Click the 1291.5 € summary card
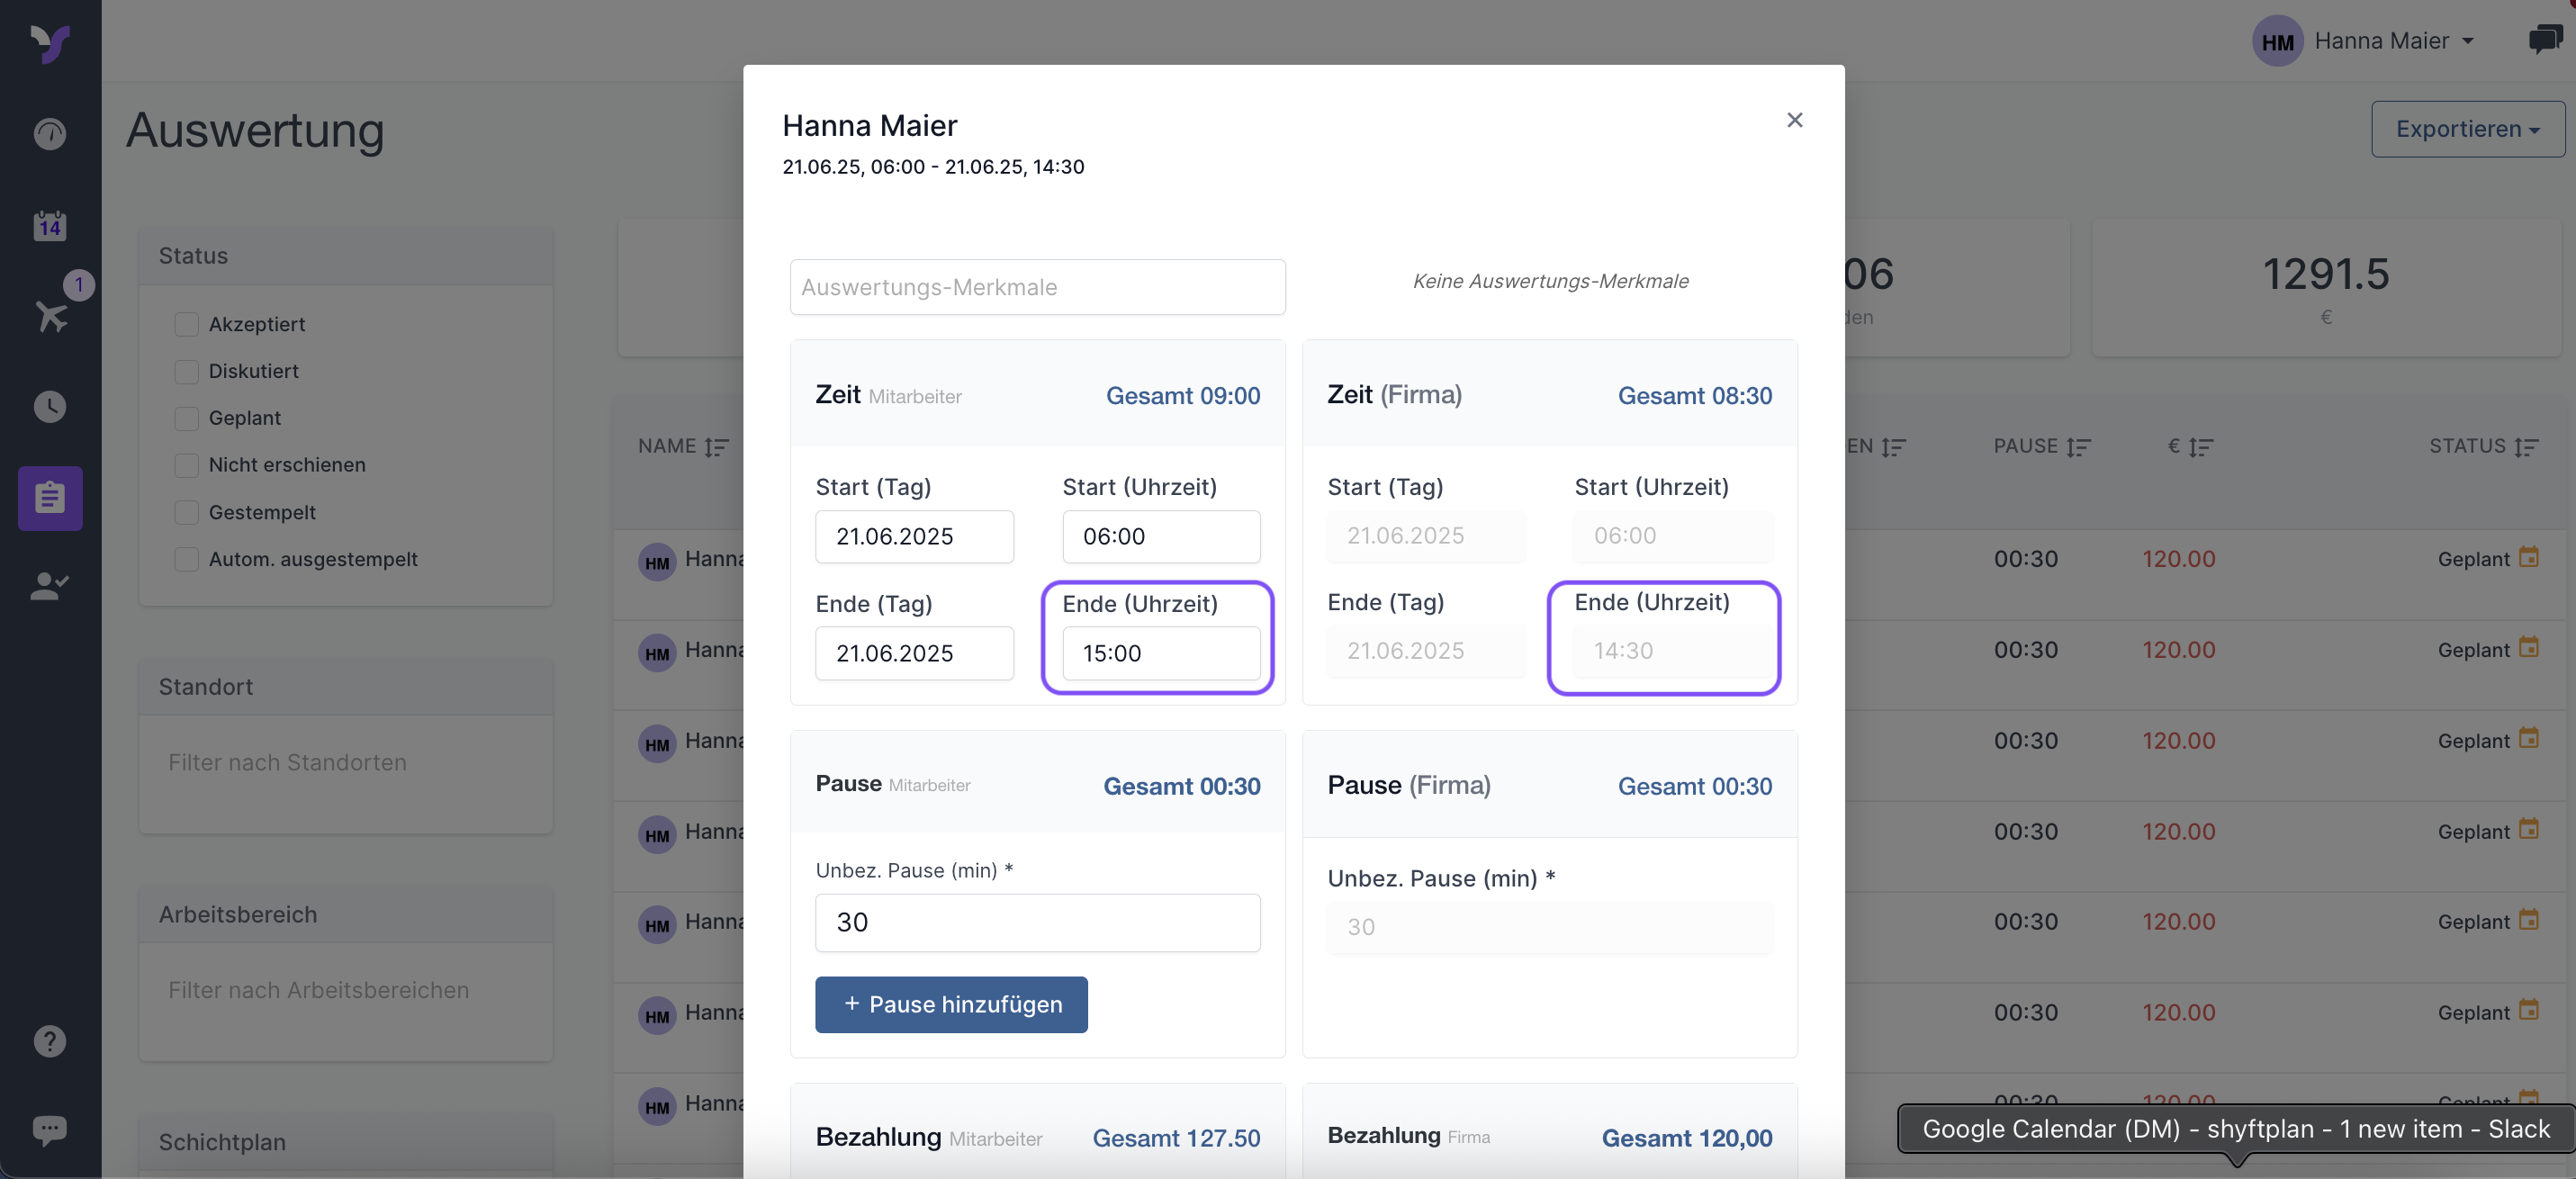This screenshot has height=1179, width=2576. (2326, 288)
